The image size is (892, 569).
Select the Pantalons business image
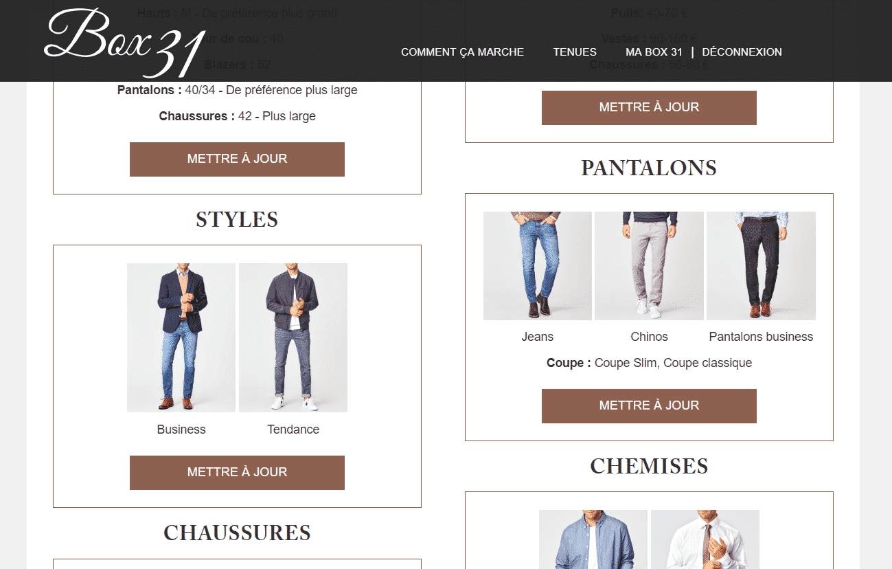(x=761, y=266)
